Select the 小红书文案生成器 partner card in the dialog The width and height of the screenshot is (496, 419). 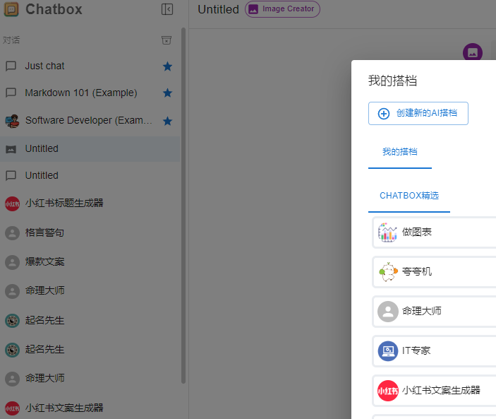pyautogui.click(x=435, y=391)
